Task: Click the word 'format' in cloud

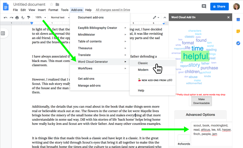Action: 188,43
